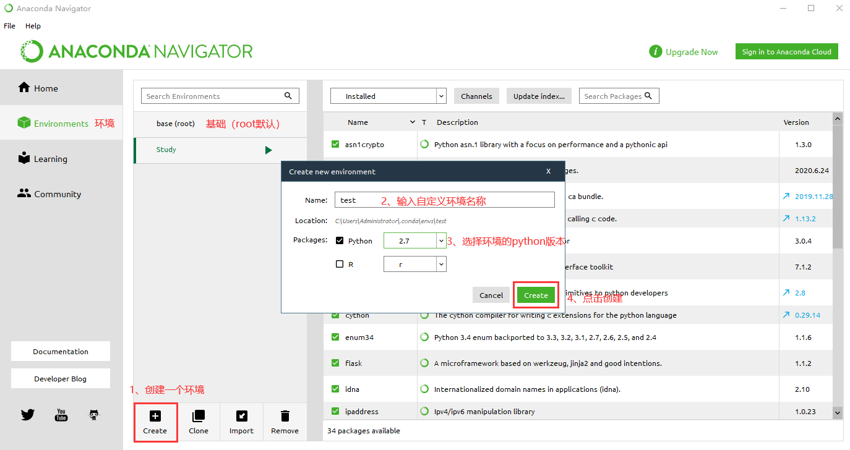Click the Update index button

click(539, 96)
